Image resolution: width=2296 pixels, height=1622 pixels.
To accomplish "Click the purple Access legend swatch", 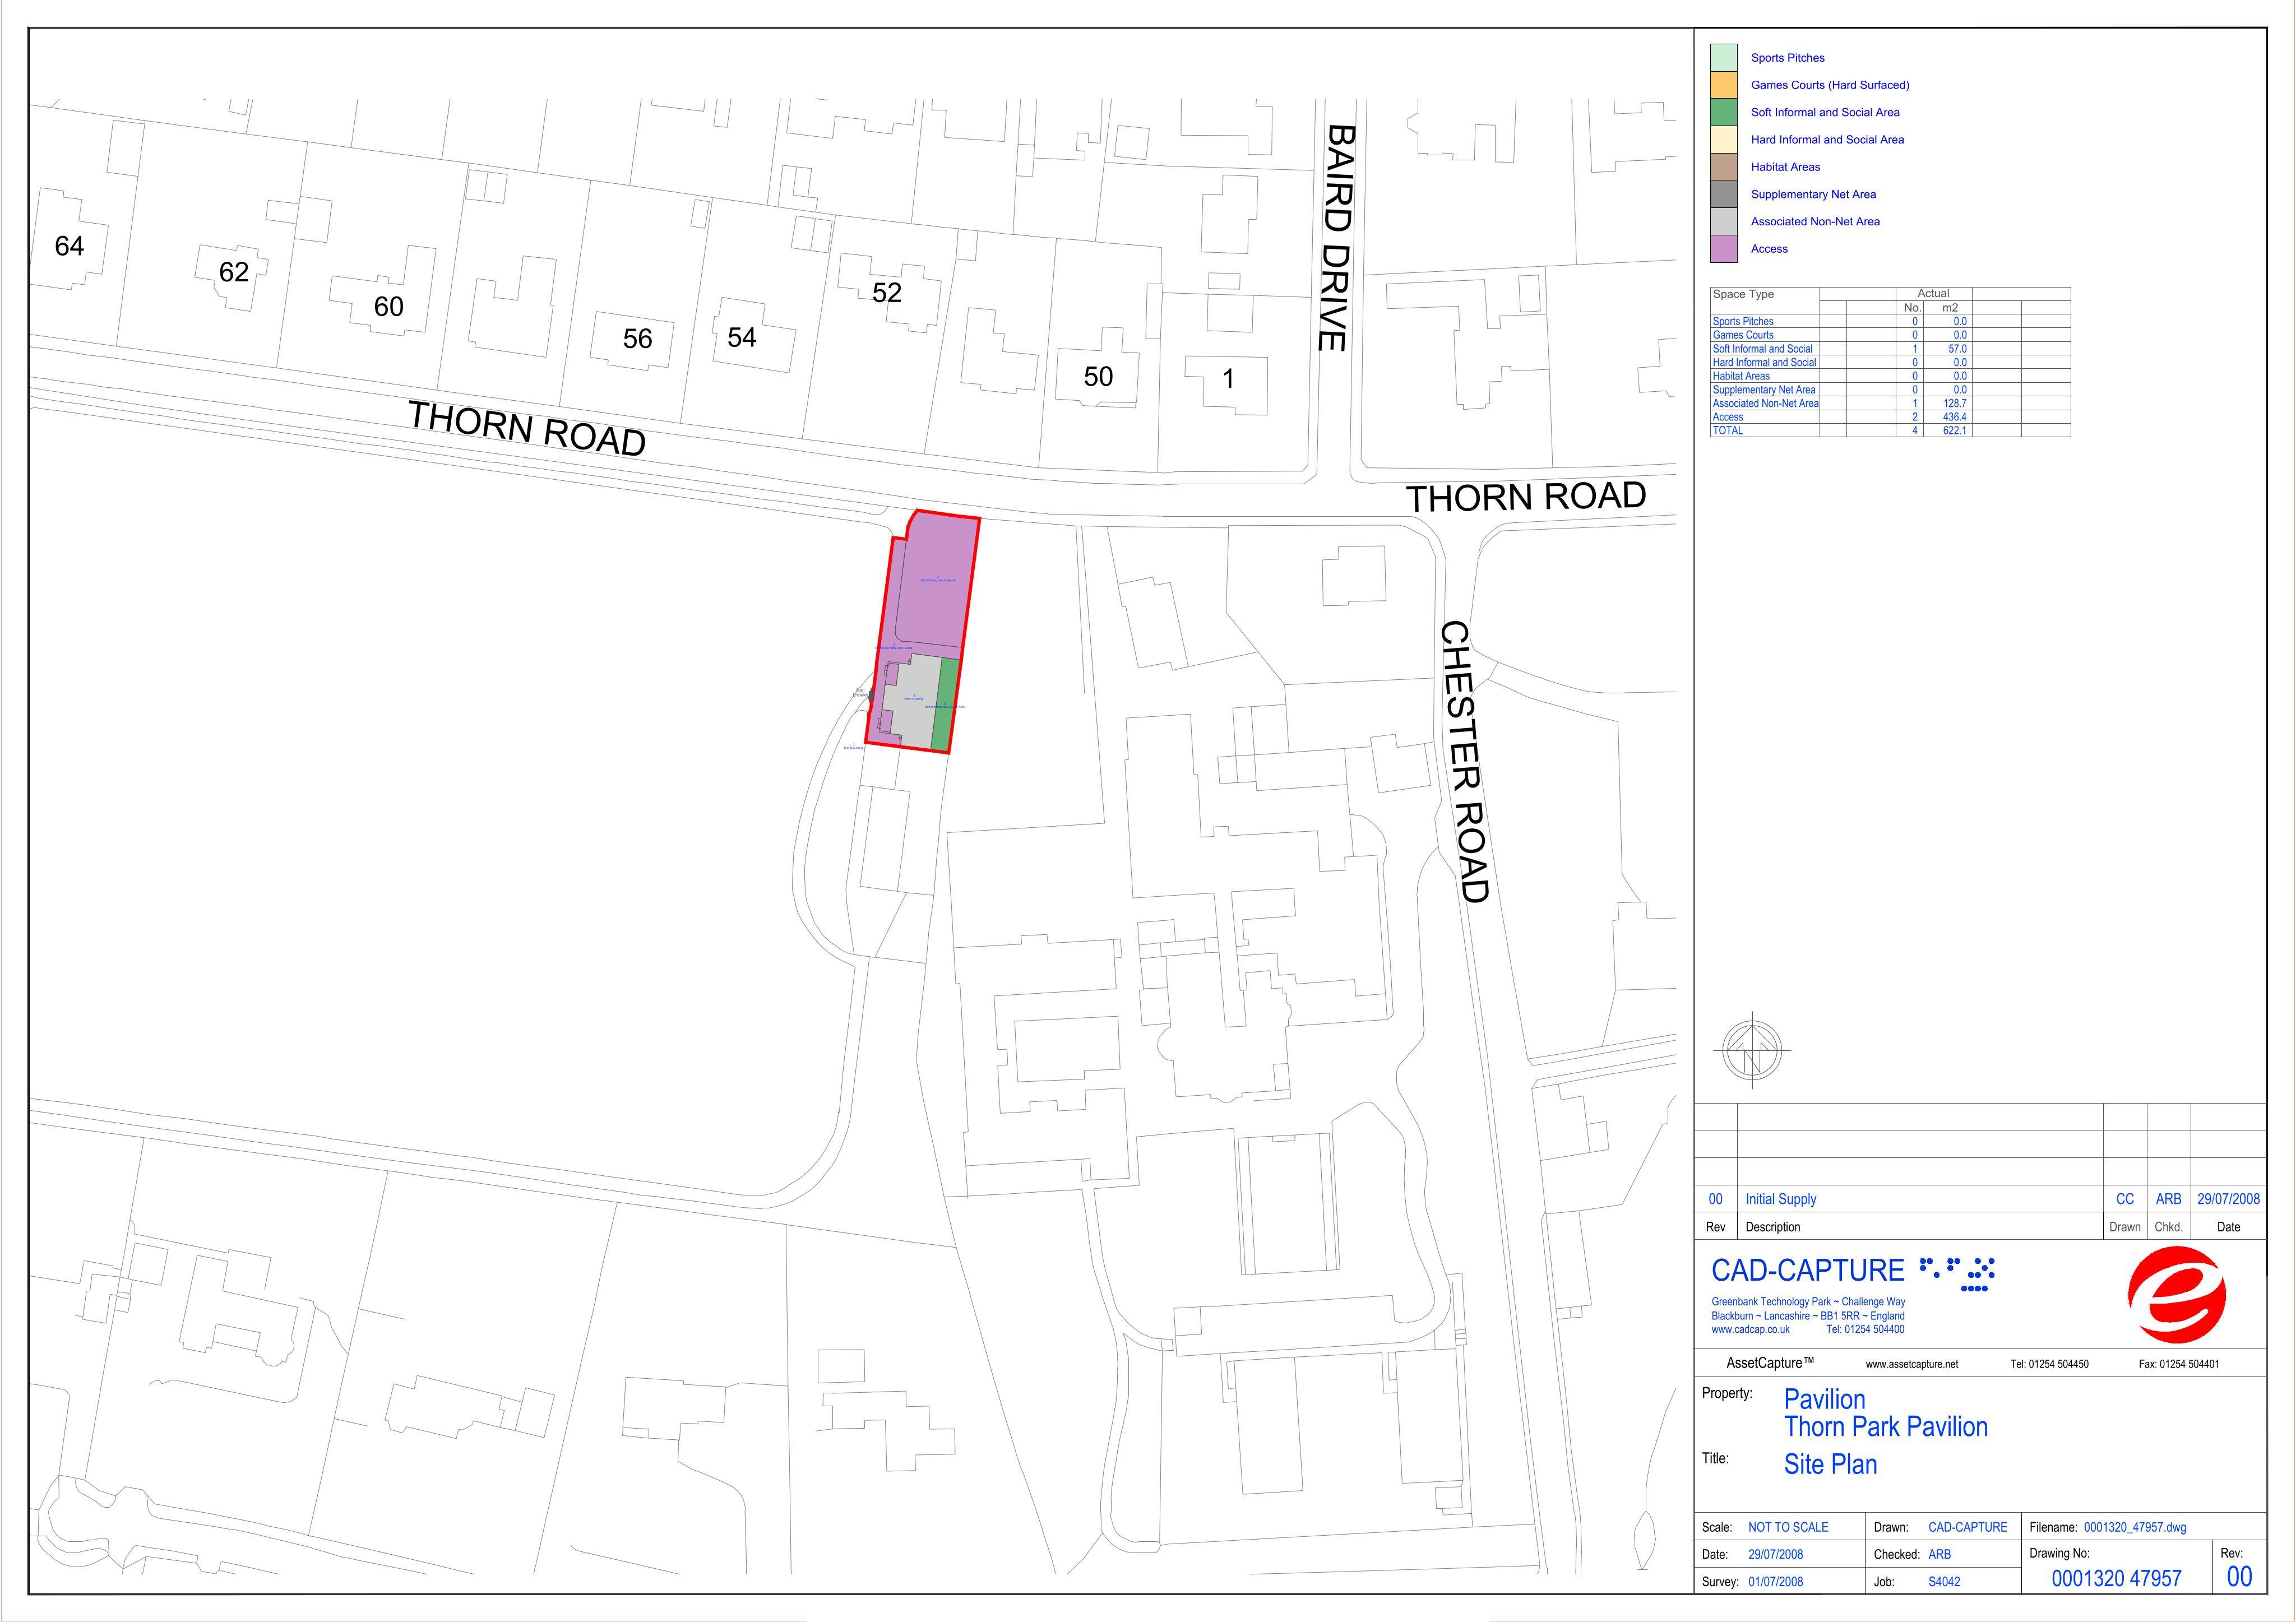I will [x=1724, y=249].
